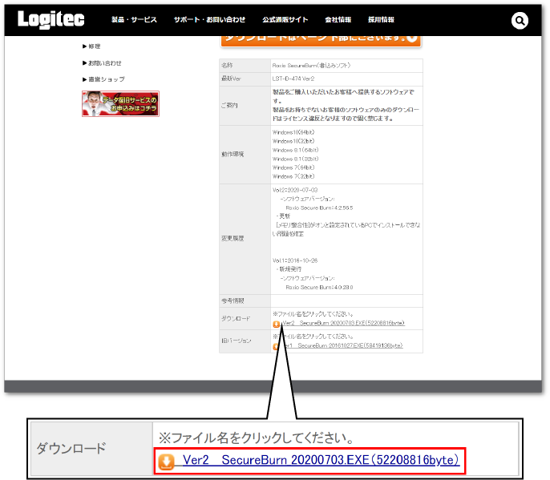The image size is (550, 480).
Task: Click the 名称 row header cell
Action: pyautogui.click(x=245, y=66)
